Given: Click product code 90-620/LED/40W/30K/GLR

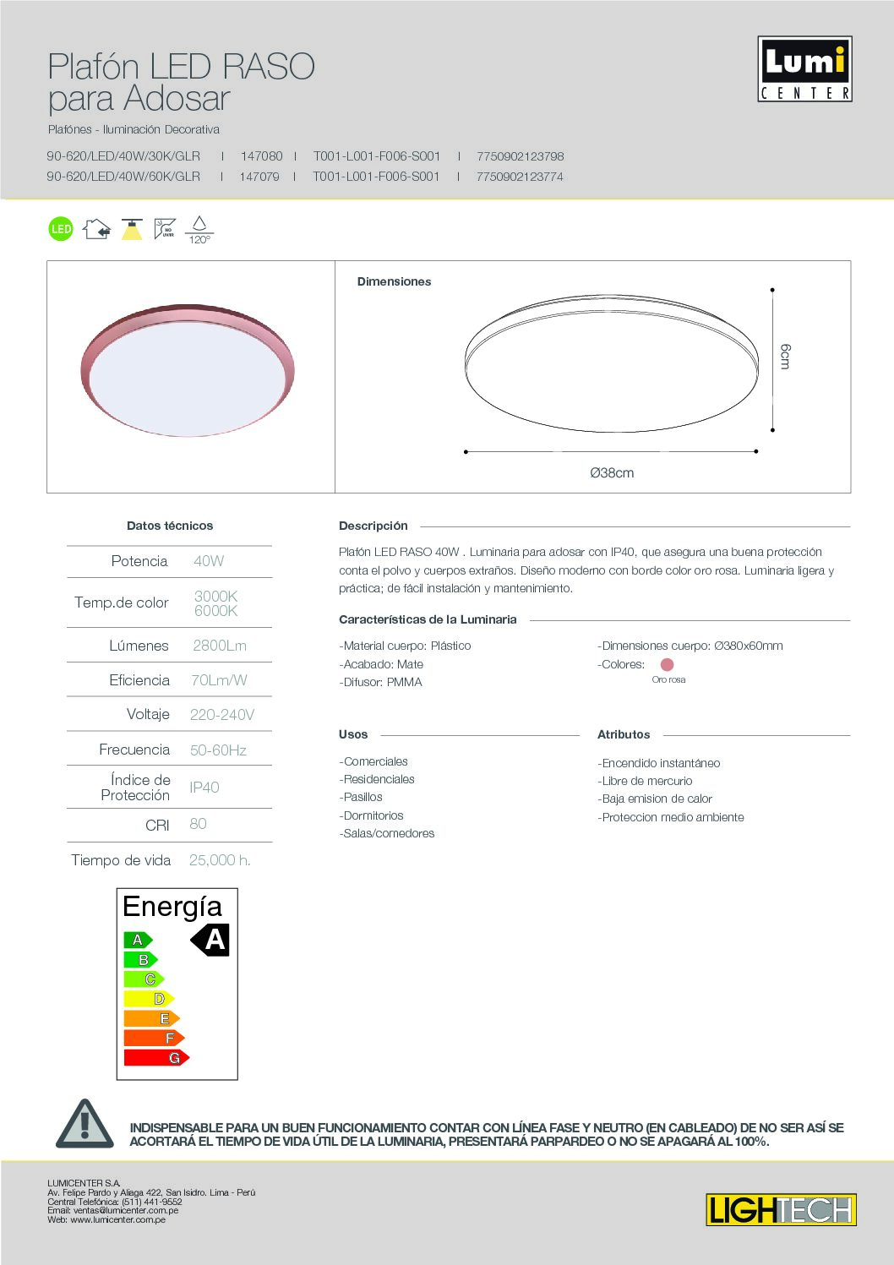Looking at the screenshot, I should [123, 156].
